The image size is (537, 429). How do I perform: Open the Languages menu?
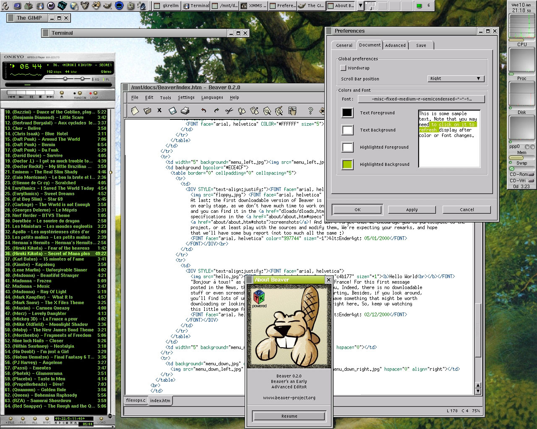coord(212,98)
